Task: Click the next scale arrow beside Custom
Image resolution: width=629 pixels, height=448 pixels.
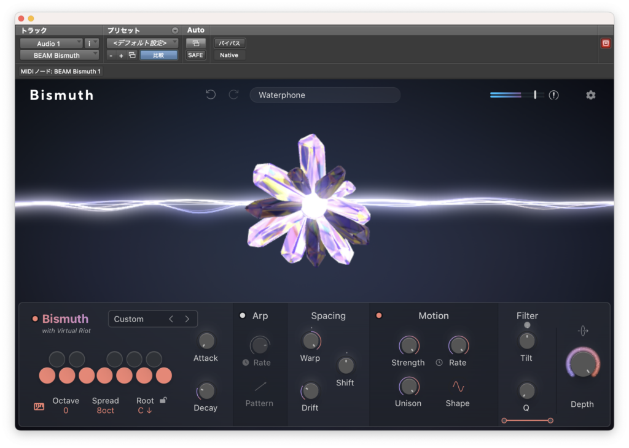Action: tap(187, 319)
